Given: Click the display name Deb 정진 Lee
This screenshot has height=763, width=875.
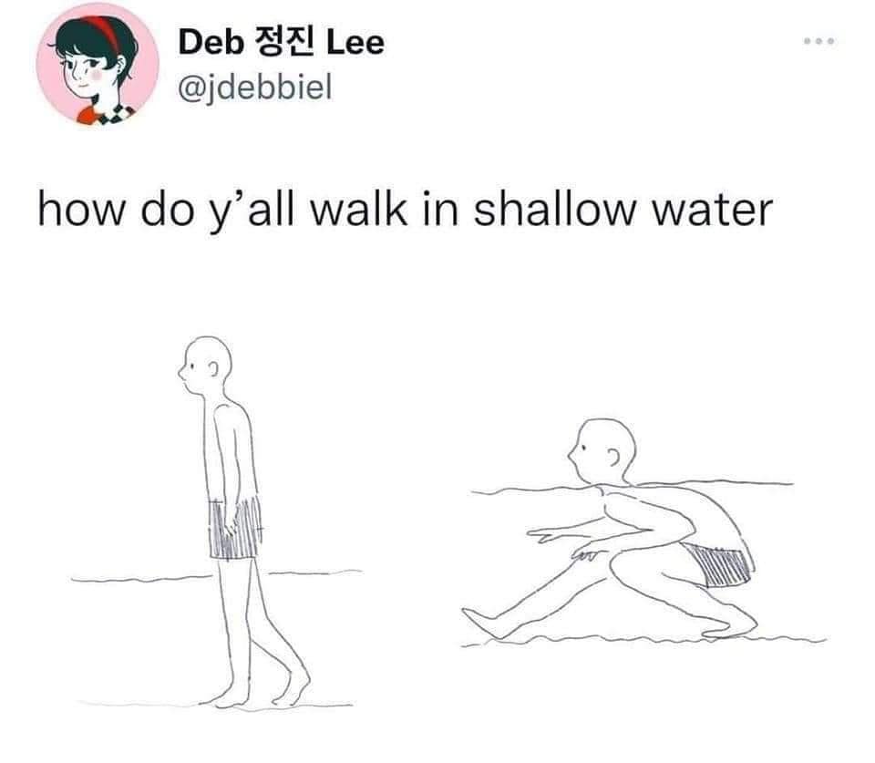Looking at the screenshot, I should click(x=282, y=43).
